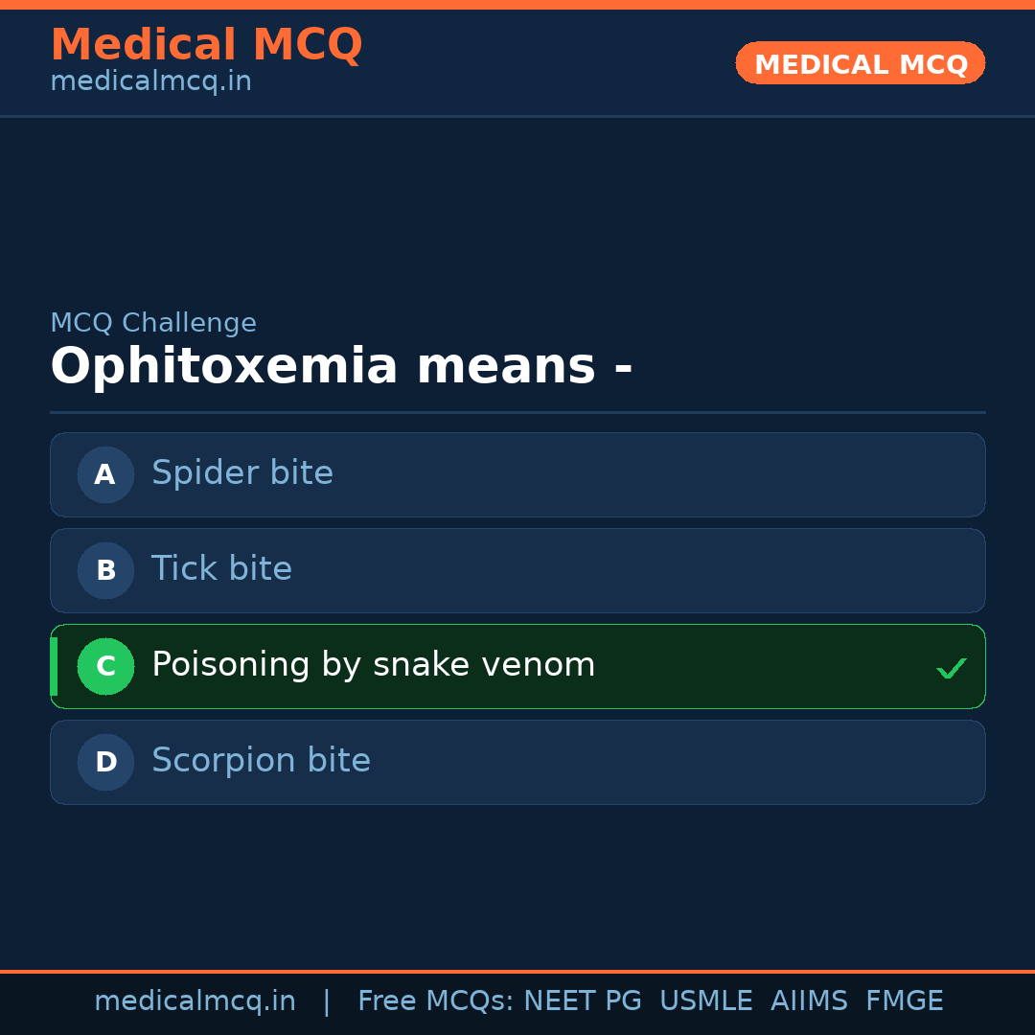Viewport: 1035px width, 1035px height.
Task: Click the NEET PG footer label
Action: pos(582,1000)
